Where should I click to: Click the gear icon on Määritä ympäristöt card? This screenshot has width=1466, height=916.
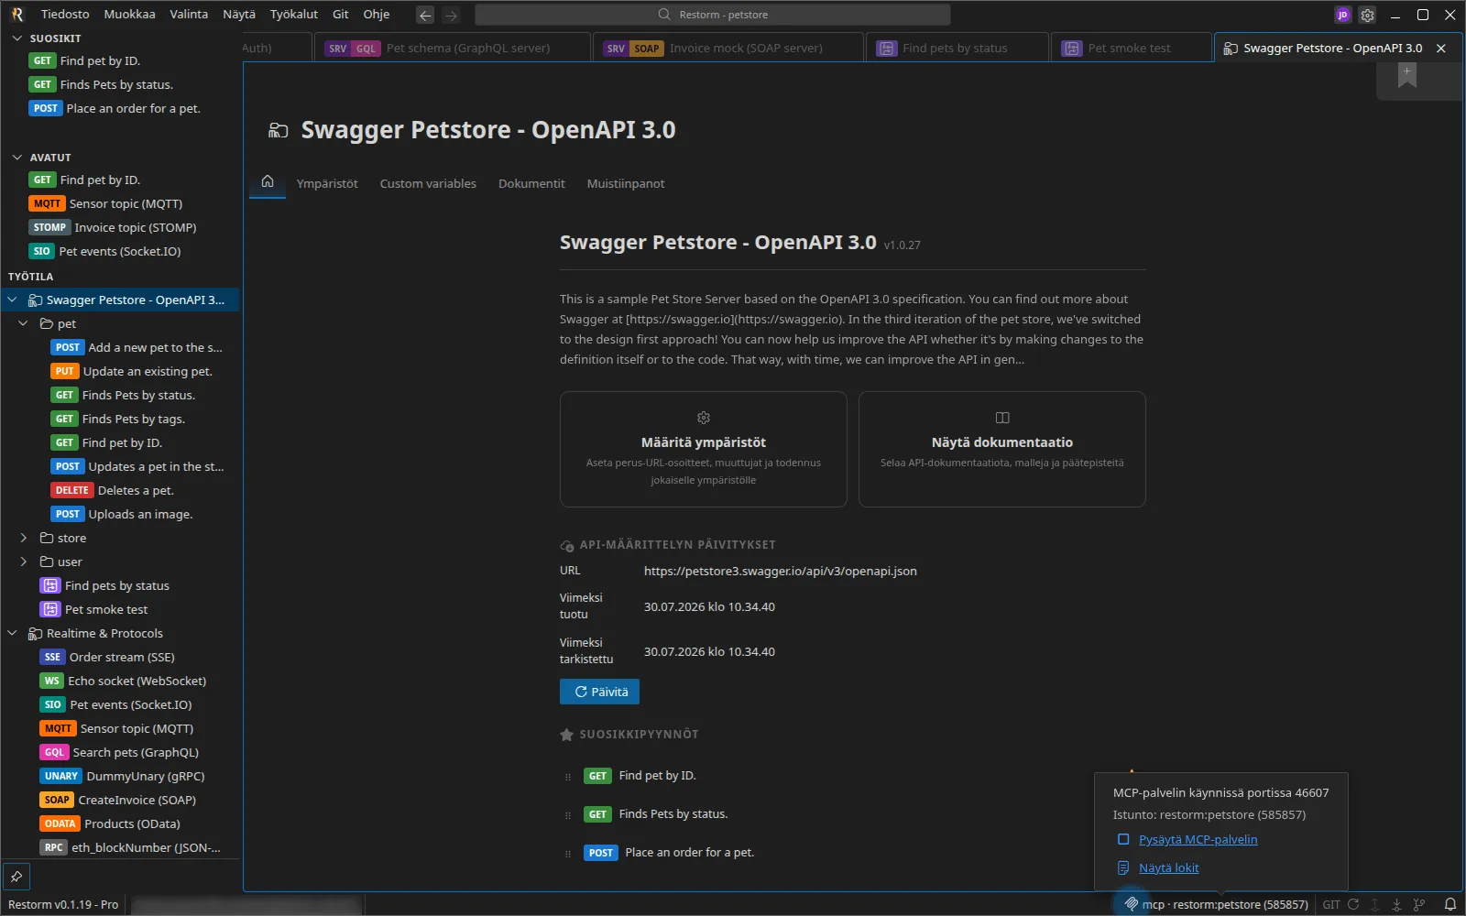point(704,418)
